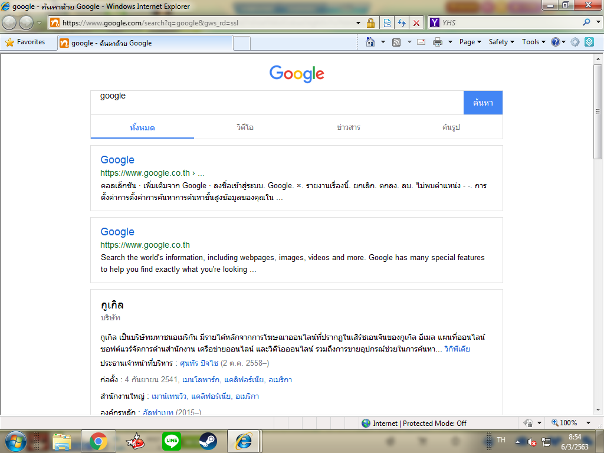604x453 pixels.
Task: Open Google Chrome from taskbar
Action: (99, 441)
